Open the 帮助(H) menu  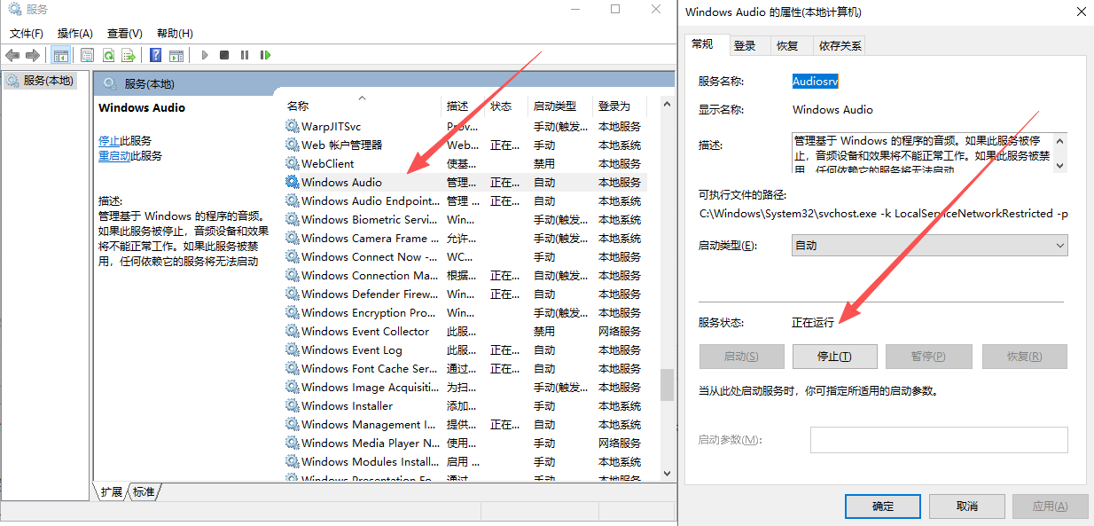coord(175,33)
